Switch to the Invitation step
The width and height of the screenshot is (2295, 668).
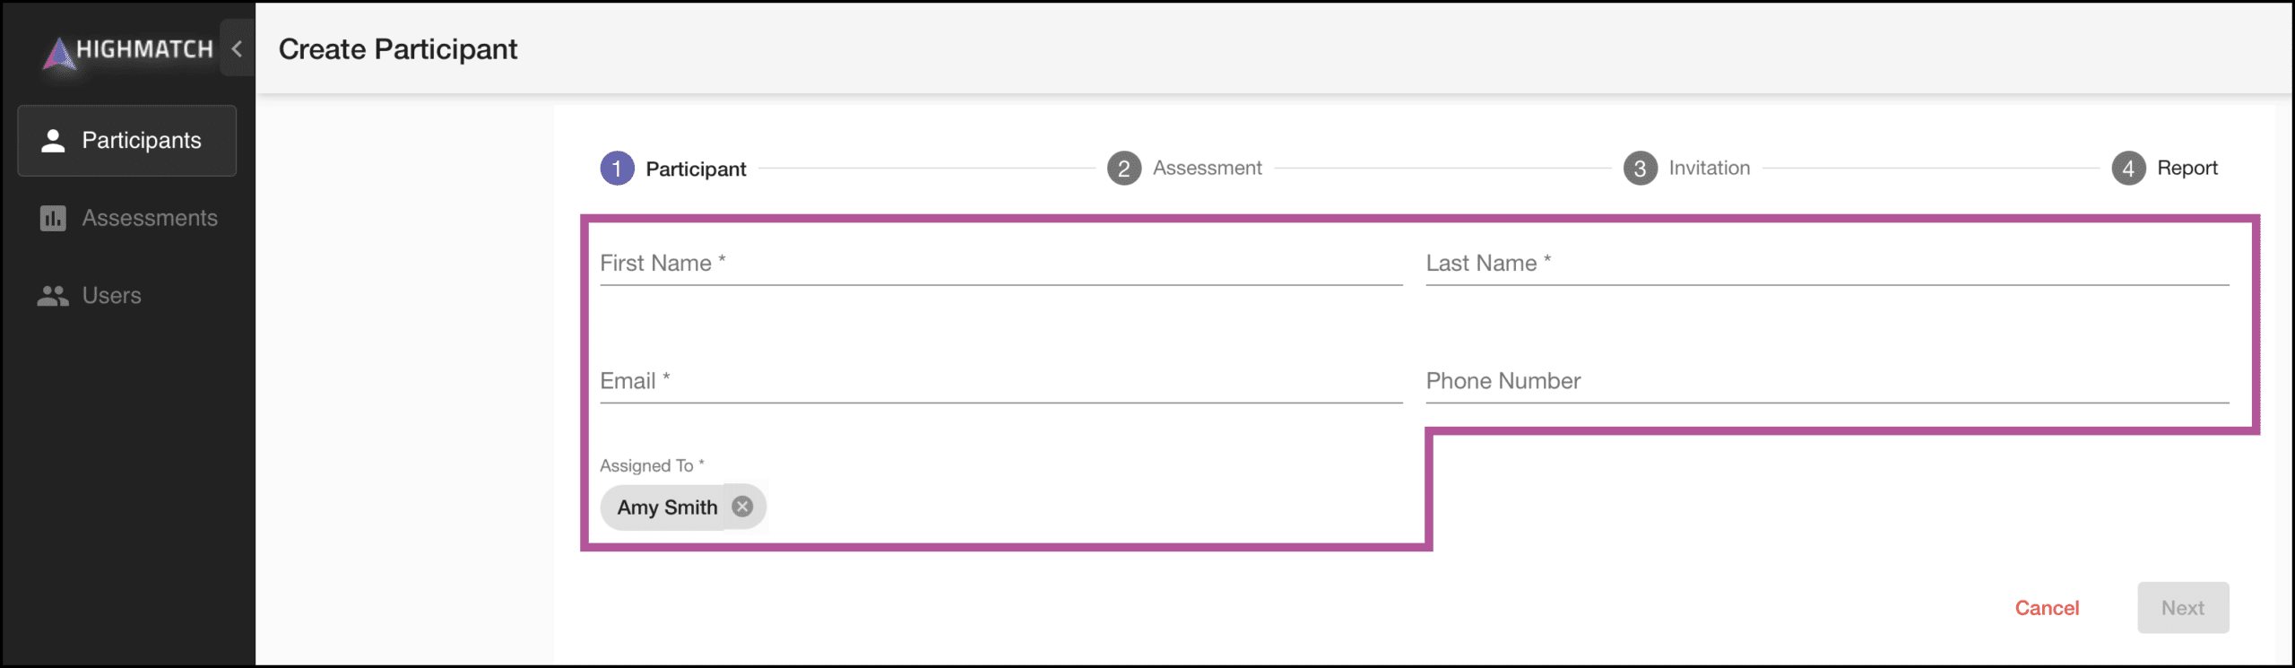1708,168
